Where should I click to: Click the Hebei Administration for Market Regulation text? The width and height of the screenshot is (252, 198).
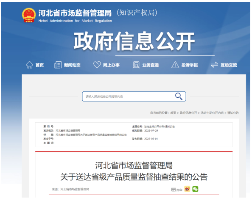pyautogui.click(x=75, y=21)
